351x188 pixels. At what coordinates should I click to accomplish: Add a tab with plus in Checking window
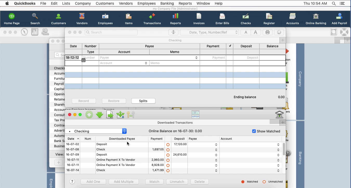coord(283,40)
